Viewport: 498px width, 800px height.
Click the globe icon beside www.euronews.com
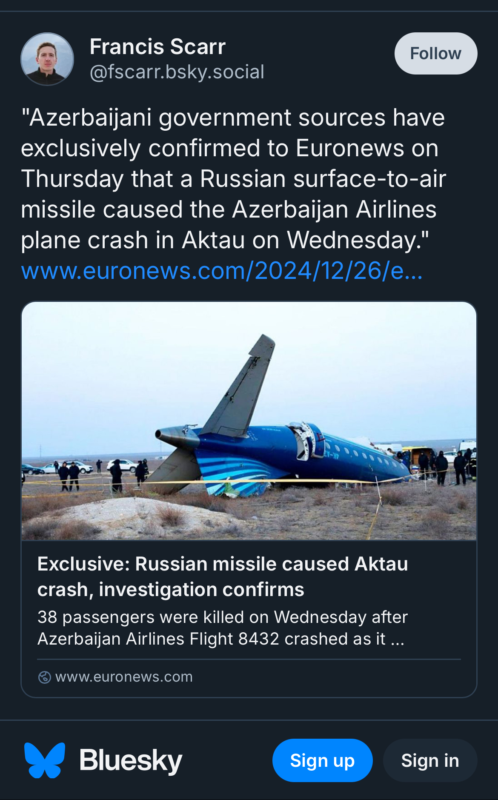44,677
